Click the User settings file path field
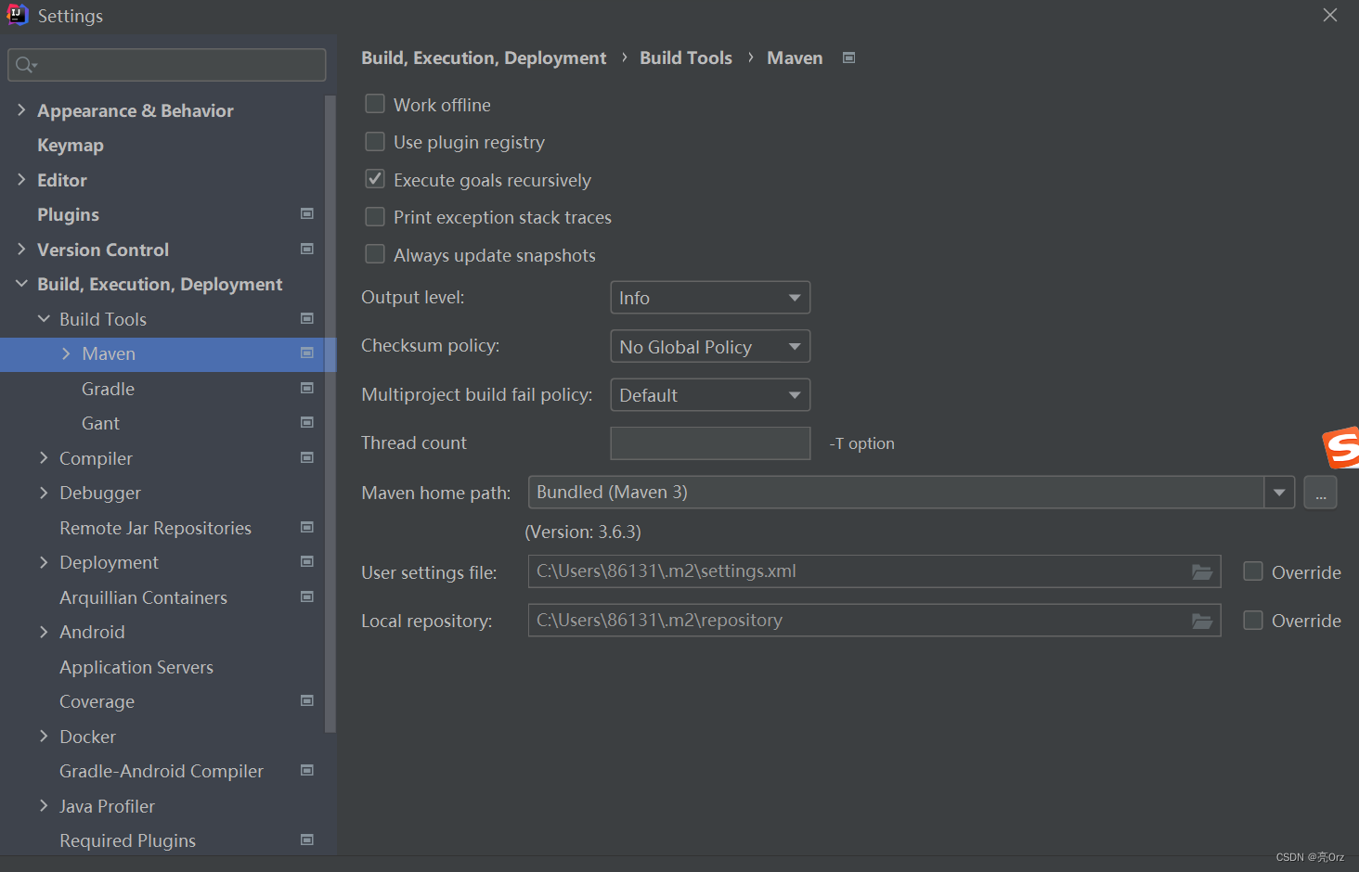Viewport: 1359px width, 872px height. click(x=874, y=571)
